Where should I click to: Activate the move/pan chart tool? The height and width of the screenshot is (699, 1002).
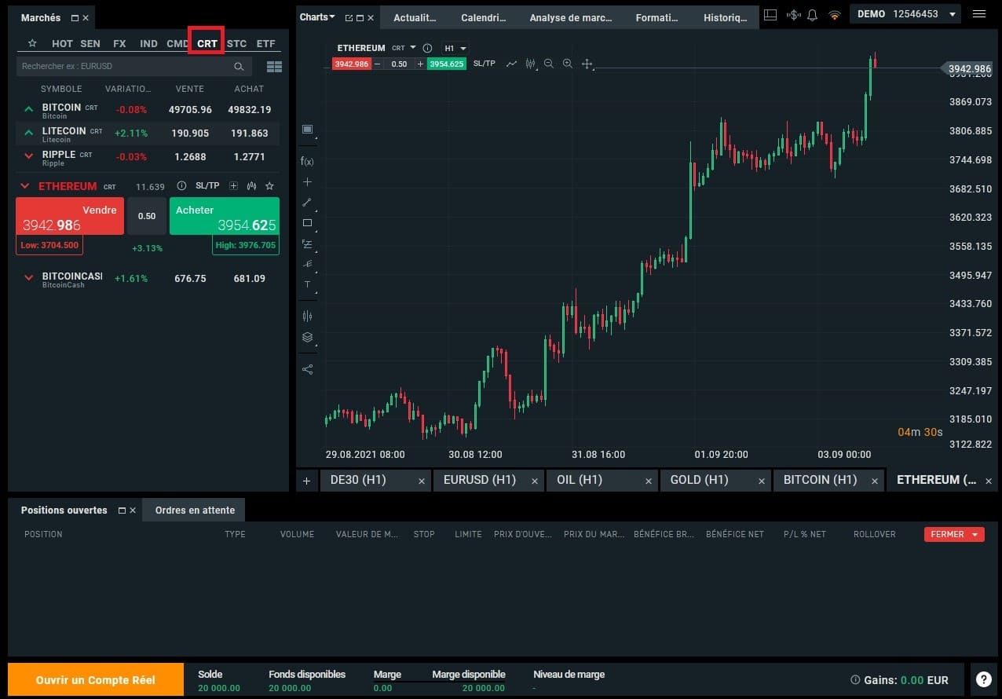[587, 64]
